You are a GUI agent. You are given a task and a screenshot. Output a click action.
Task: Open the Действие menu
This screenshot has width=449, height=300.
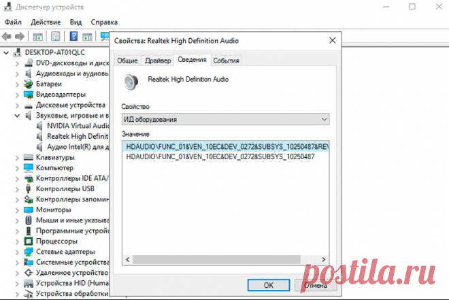tap(46, 22)
